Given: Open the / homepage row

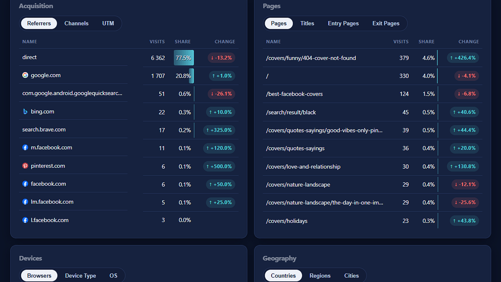Looking at the screenshot, I should point(373,76).
